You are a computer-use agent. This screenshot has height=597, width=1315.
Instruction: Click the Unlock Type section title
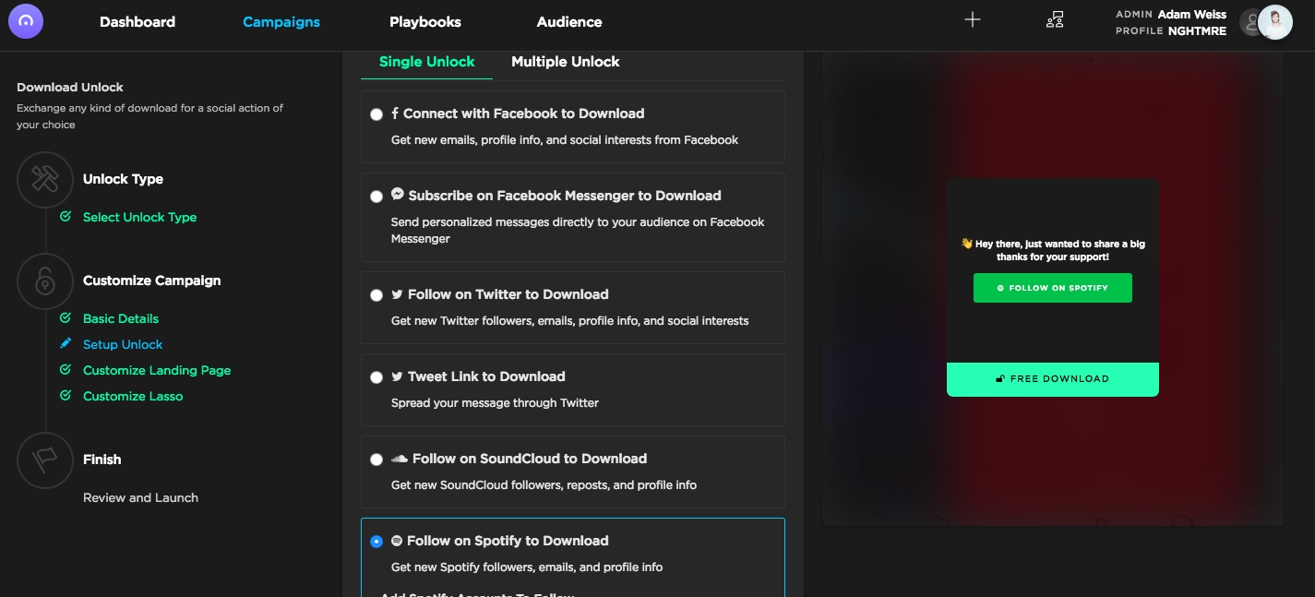click(x=123, y=179)
